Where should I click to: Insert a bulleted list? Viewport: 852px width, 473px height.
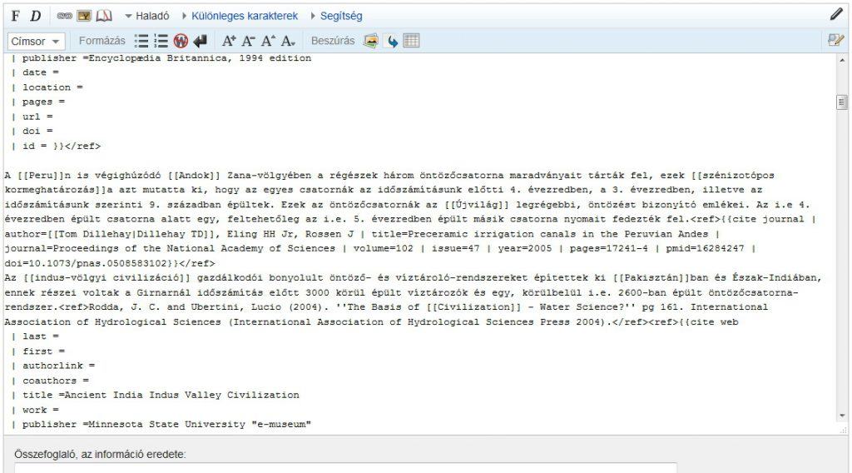point(141,41)
